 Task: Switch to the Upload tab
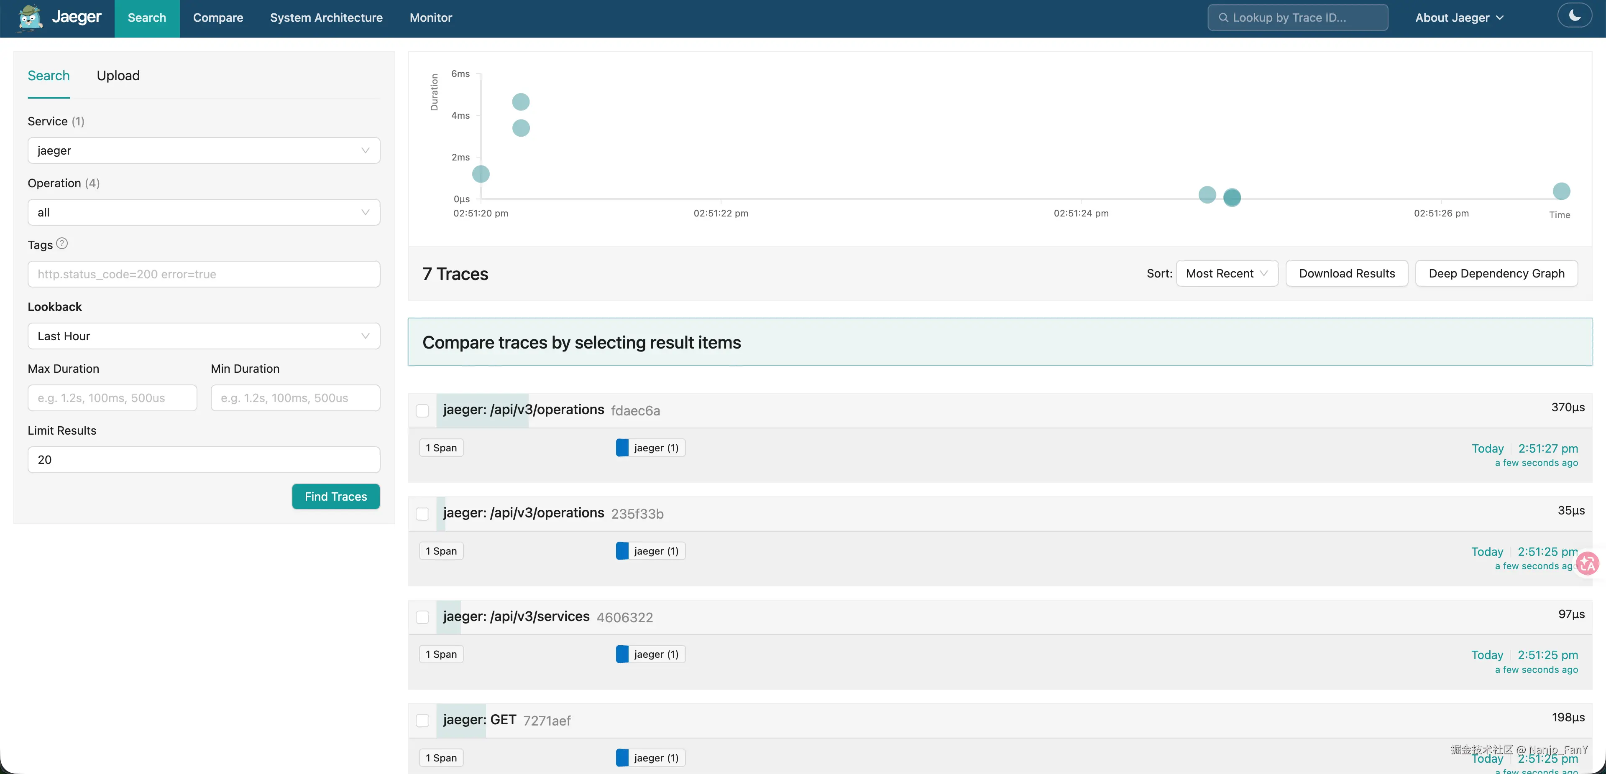click(x=118, y=75)
